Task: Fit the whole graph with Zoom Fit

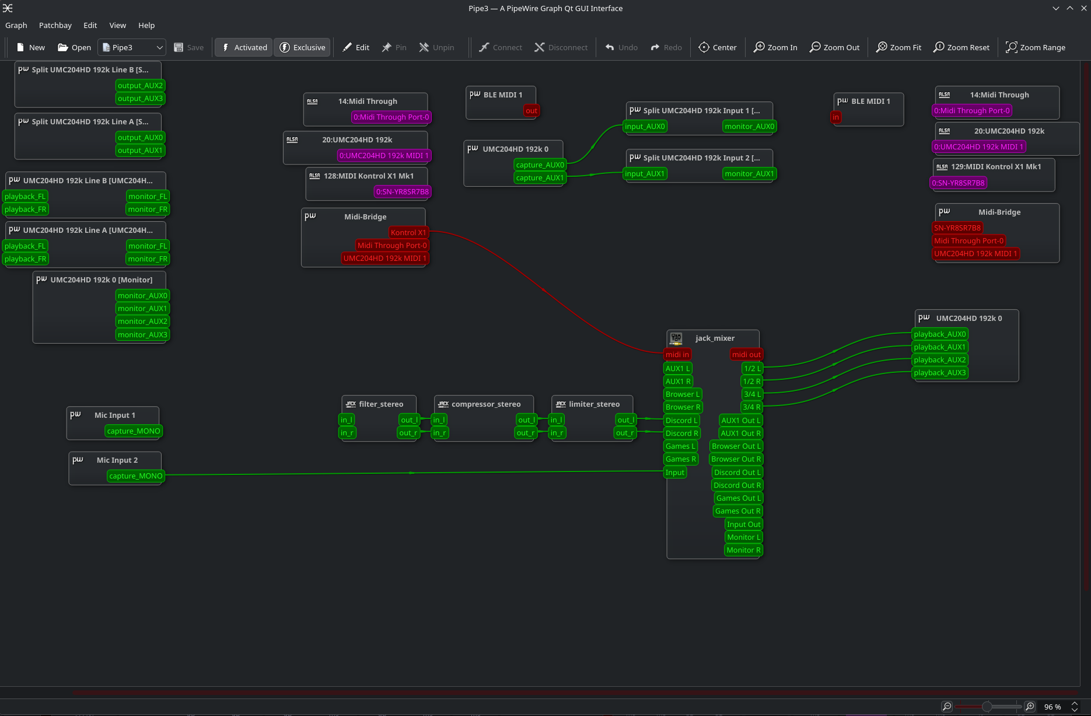Action: click(899, 47)
